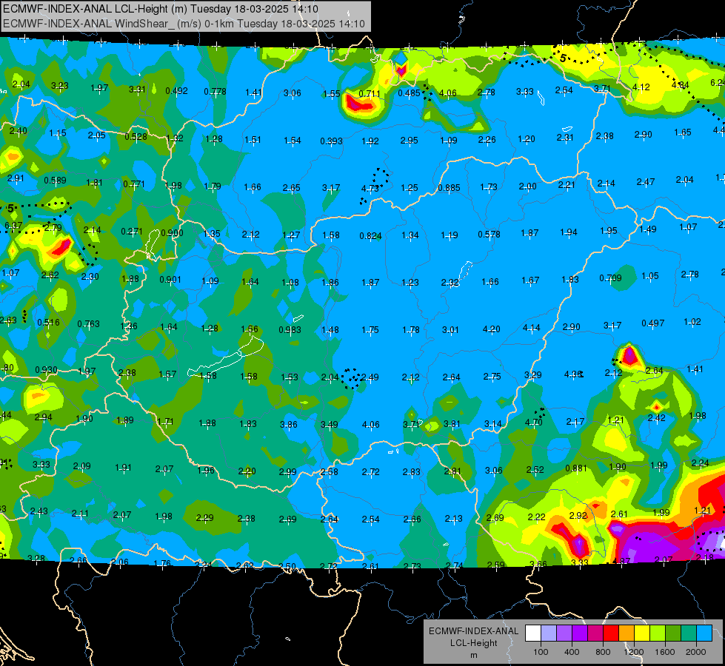Select the grid value 0.885
The image size is (725, 666).
(x=449, y=188)
